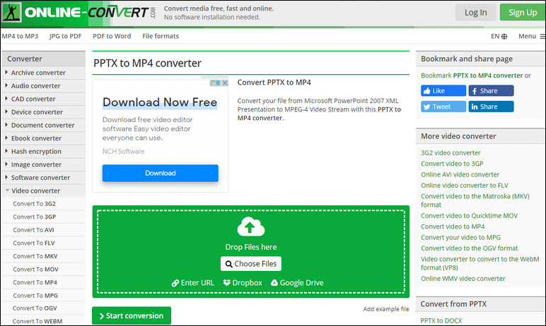Expand Device converter section

(x=44, y=112)
